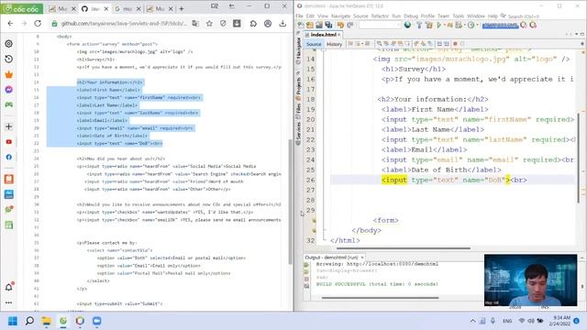Close the index.html editor tab
The width and height of the screenshot is (587, 330).
coord(339,35)
